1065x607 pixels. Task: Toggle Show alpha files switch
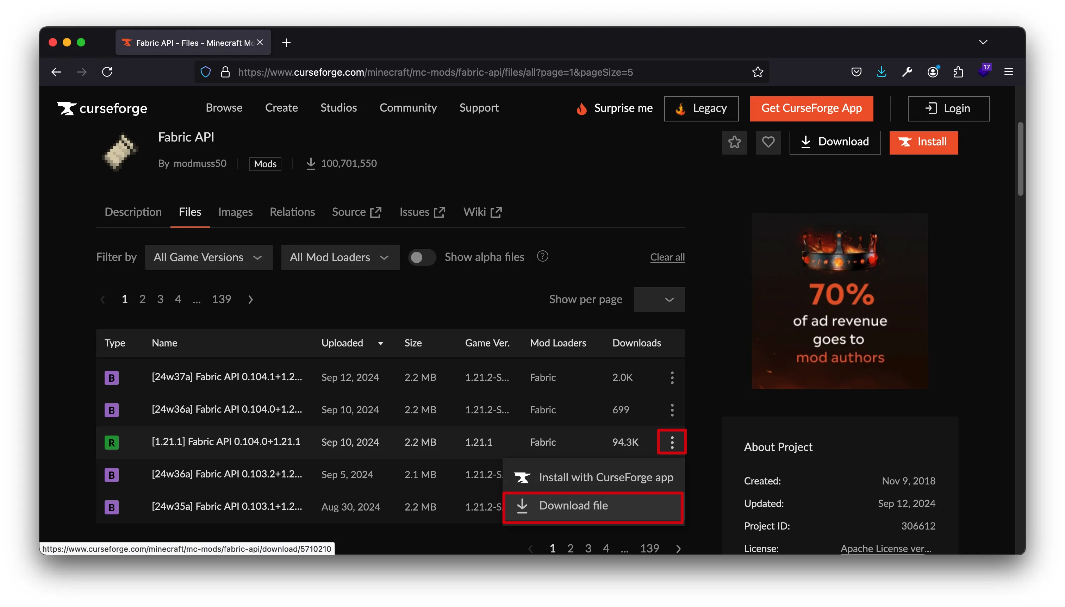(x=422, y=257)
